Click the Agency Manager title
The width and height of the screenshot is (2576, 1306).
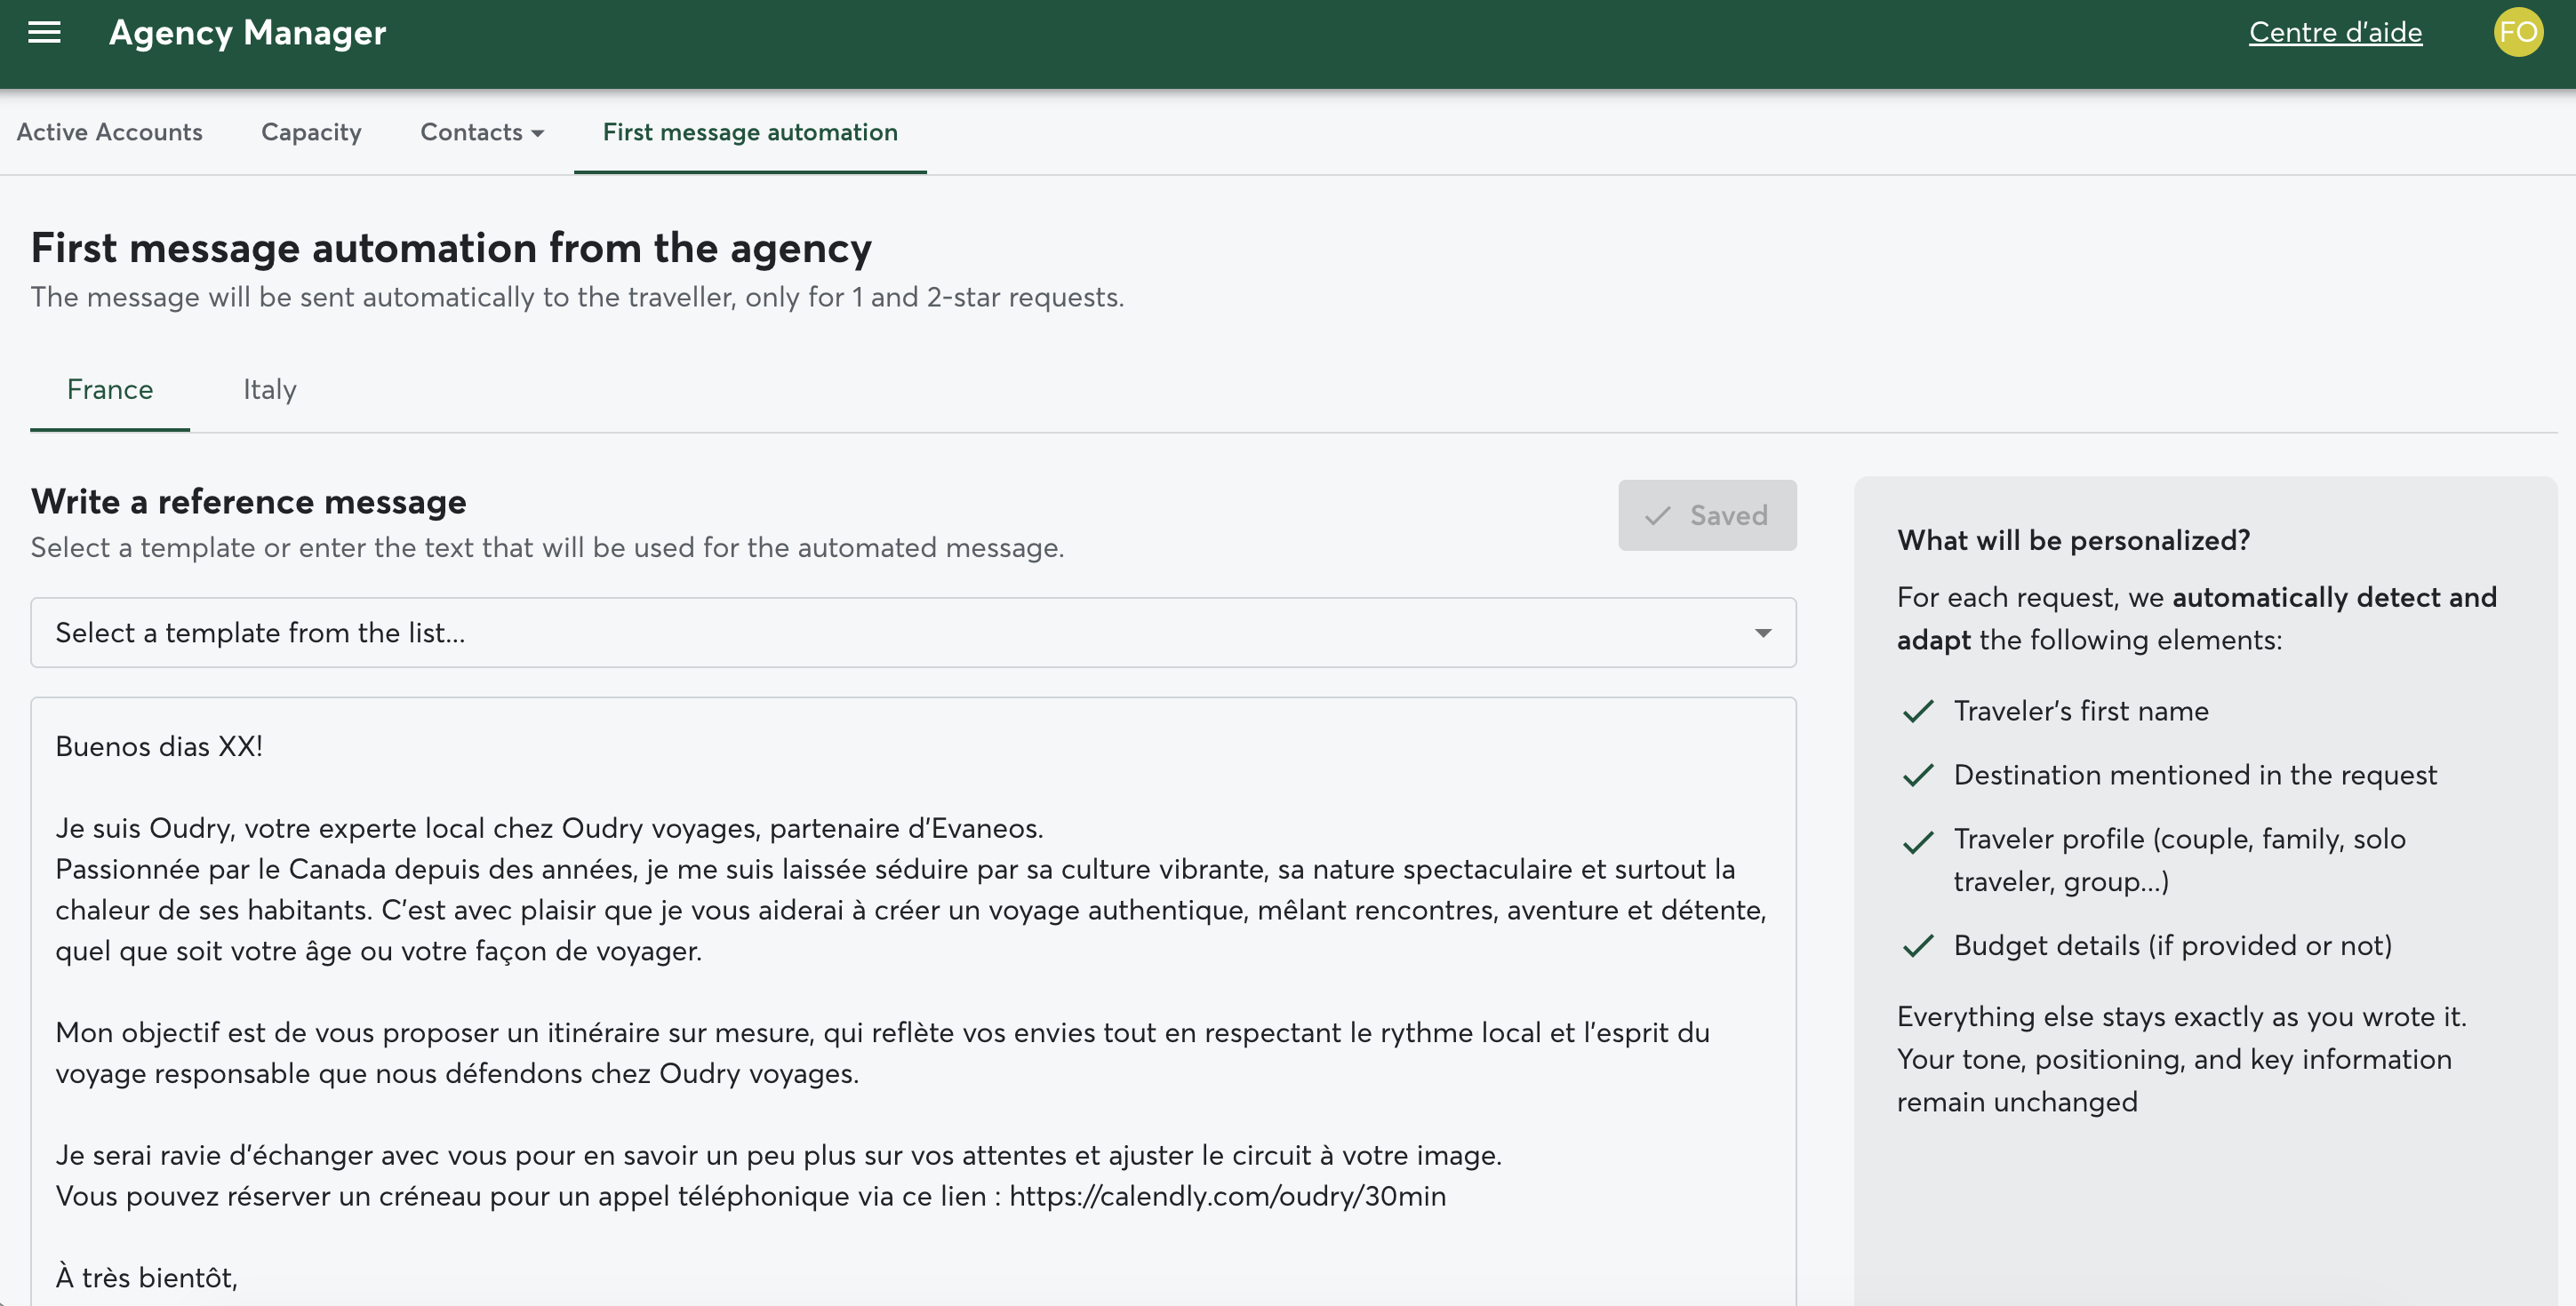247,33
